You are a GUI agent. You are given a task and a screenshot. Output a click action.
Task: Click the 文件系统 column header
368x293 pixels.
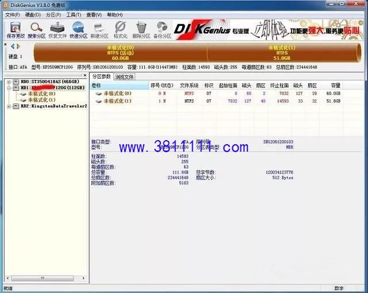(189, 86)
